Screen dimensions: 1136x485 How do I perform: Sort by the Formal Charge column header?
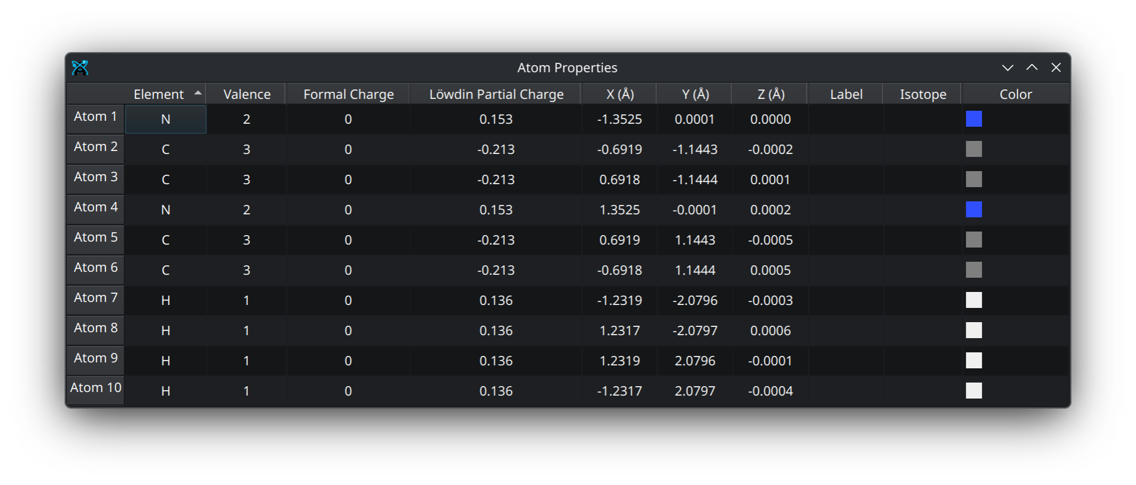348,94
